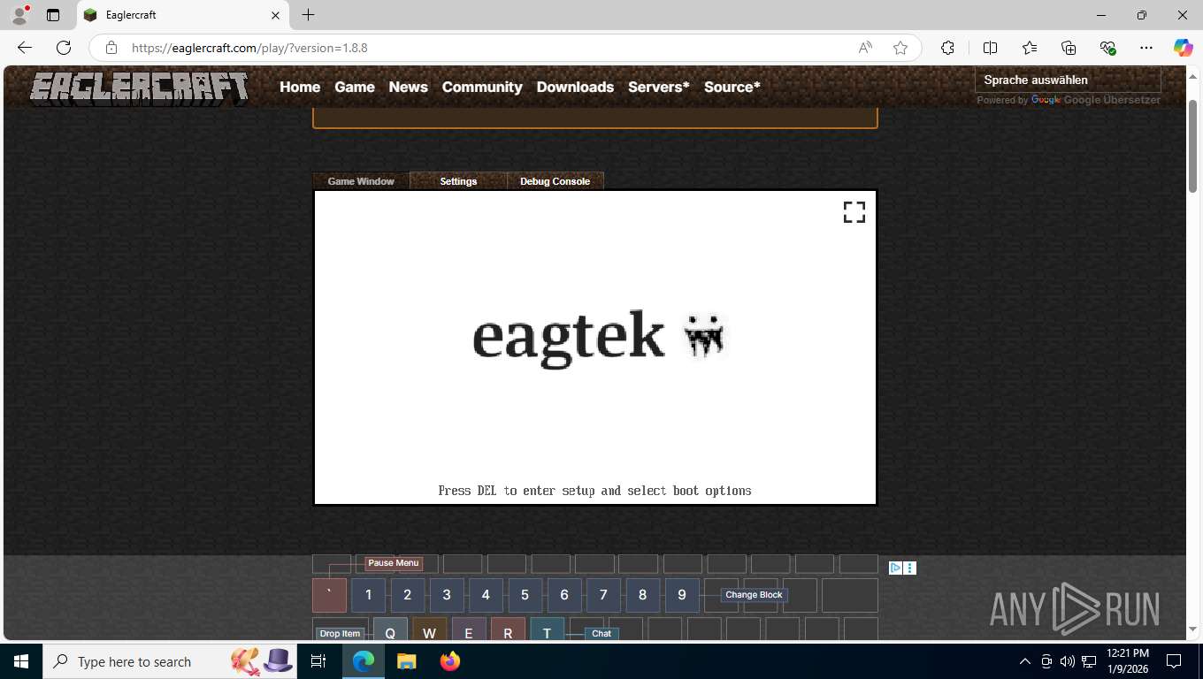Open the Game menu item
This screenshot has height=679, width=1203.
(x=355, y=87)
